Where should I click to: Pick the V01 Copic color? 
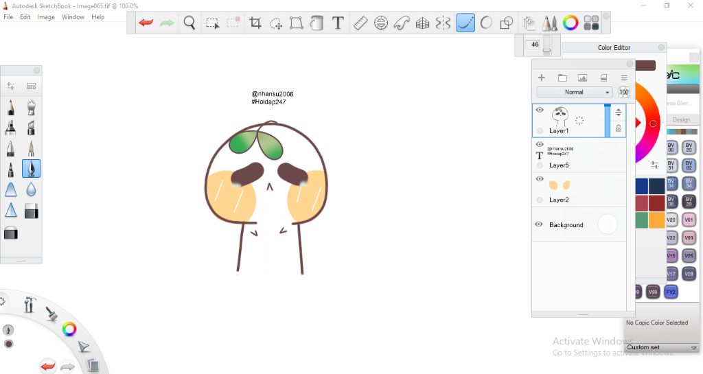pyautogui.click(x=689, y=220)
